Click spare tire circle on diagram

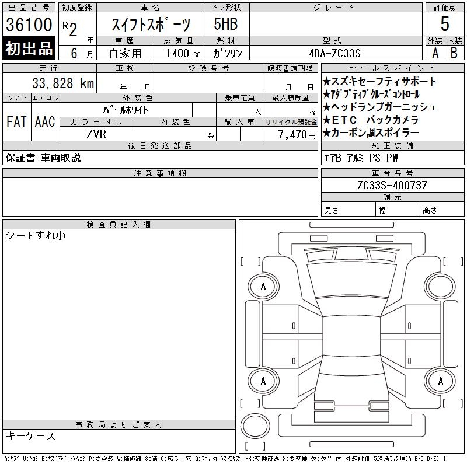[255, 426]
